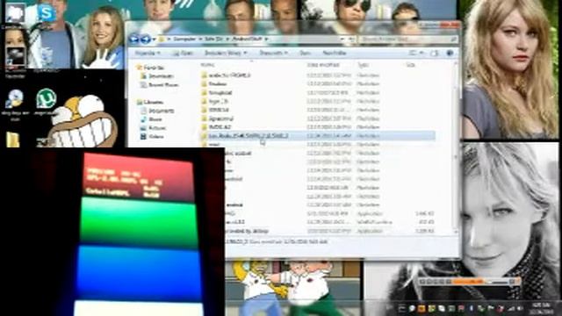Click the uTorrent desktop icon
The width and height of the screenshot is (562, 316).
point(46,98)
